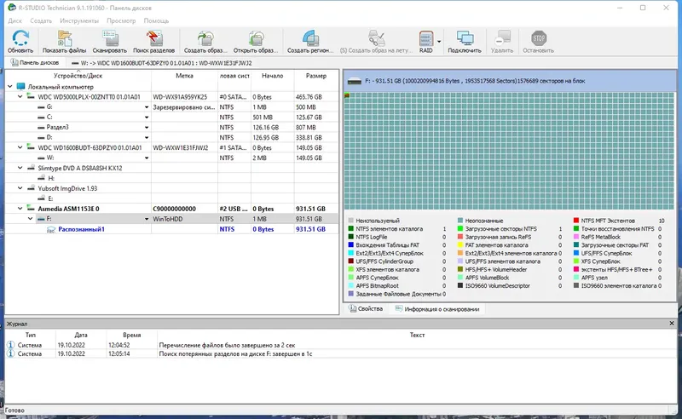Open the Диск menu
Screen dimensions: 682x419
[x=14, y=20]
